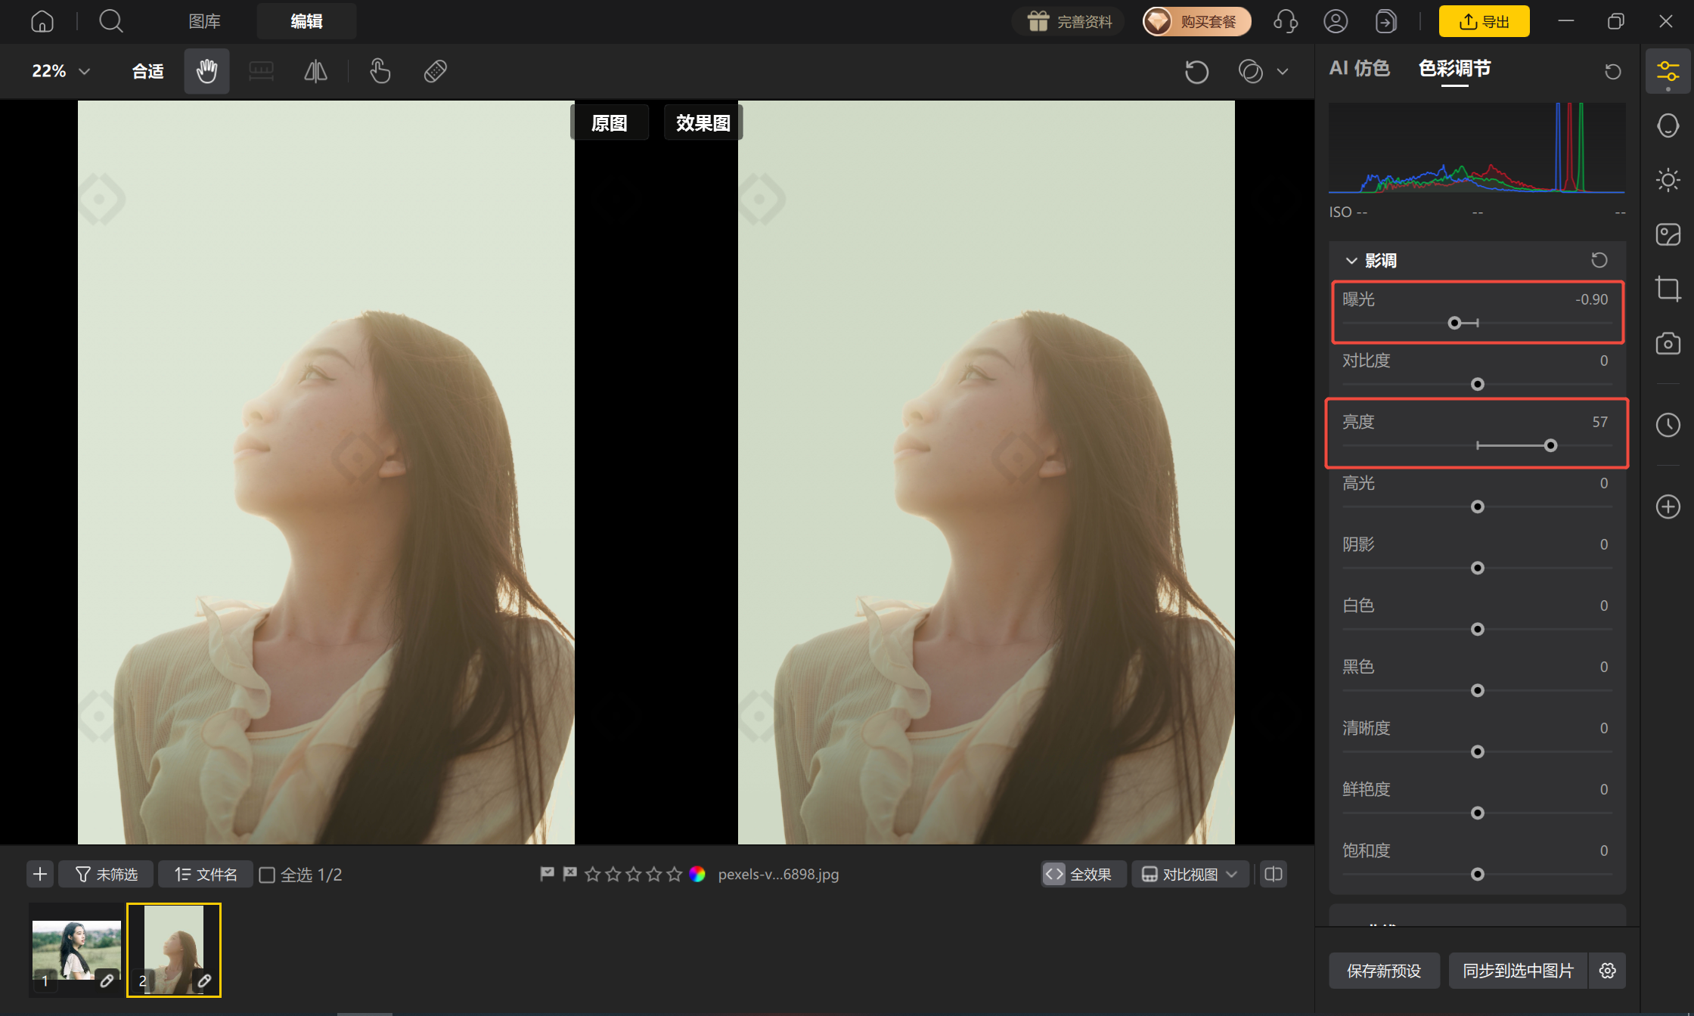This screenshot has width=1694, height=1016.
Task: Expand the 对比视图 dropdown
Action: tap(1190, 874)
